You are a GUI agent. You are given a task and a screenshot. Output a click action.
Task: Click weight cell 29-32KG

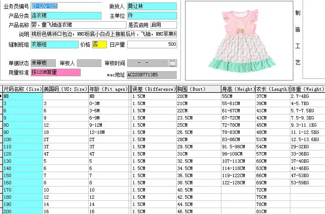pos(308,147)
